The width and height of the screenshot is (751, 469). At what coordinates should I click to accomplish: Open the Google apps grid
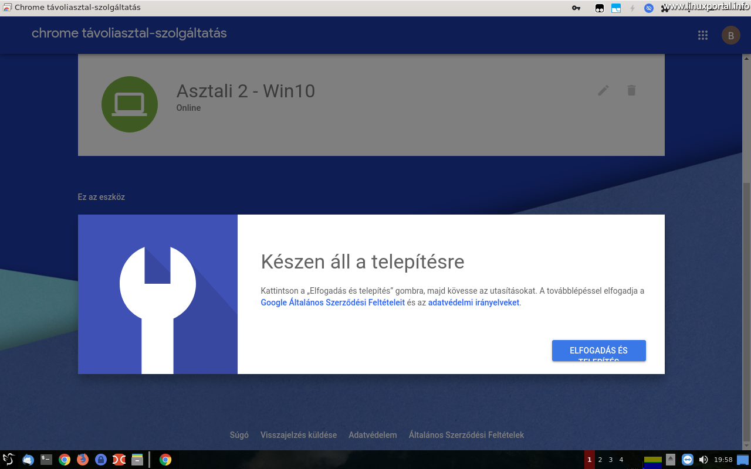pos(703,35)
